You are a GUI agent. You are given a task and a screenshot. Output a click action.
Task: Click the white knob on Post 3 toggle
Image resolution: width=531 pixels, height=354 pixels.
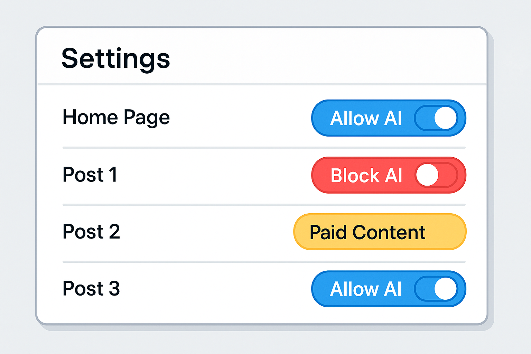446,289
